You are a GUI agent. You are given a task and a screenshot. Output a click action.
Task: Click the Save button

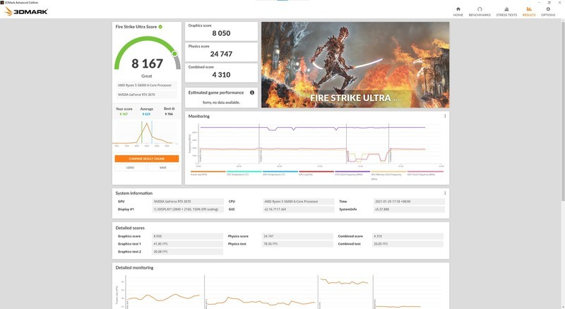tap(162, 167)
